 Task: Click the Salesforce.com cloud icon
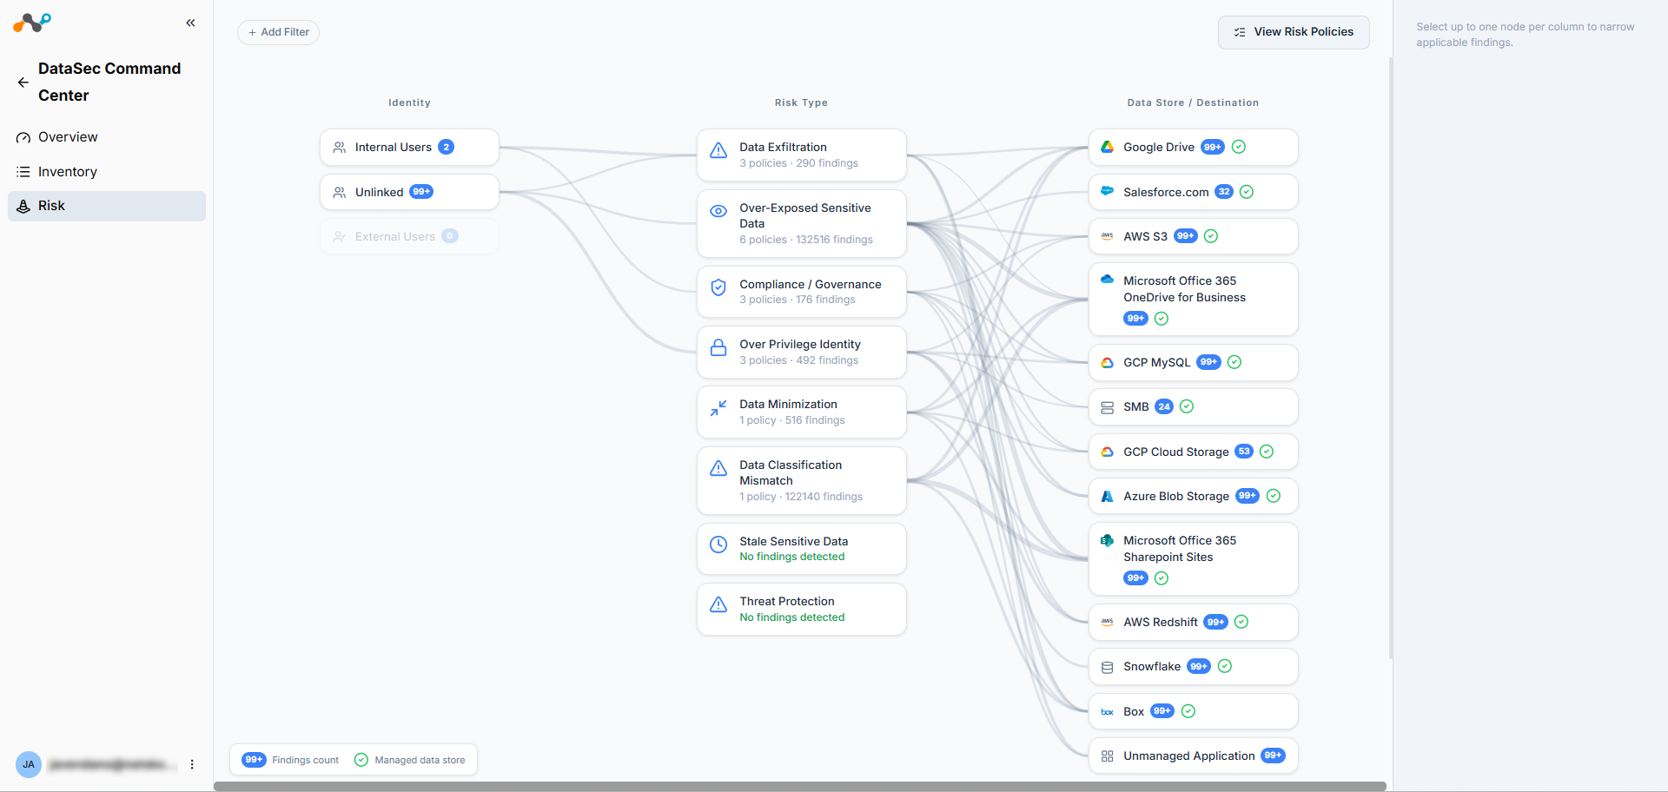[x=1107, y=191]
